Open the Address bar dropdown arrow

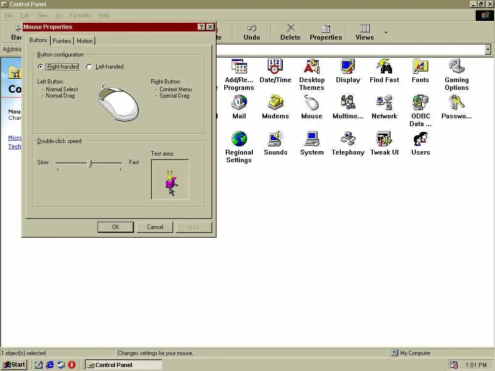pos(488,50)
